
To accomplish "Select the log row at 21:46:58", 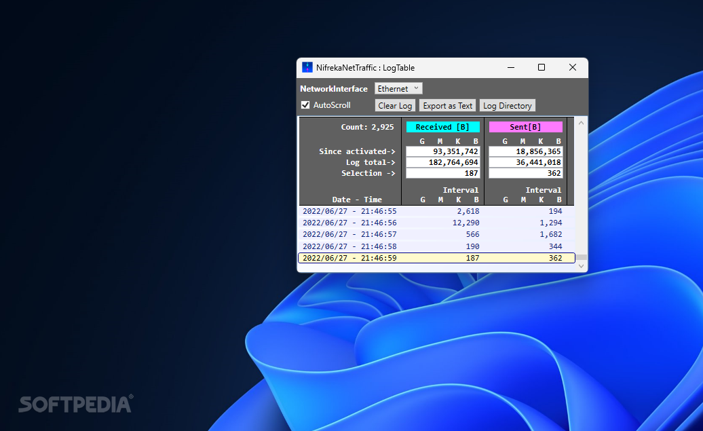I will (x=436, y=246).
